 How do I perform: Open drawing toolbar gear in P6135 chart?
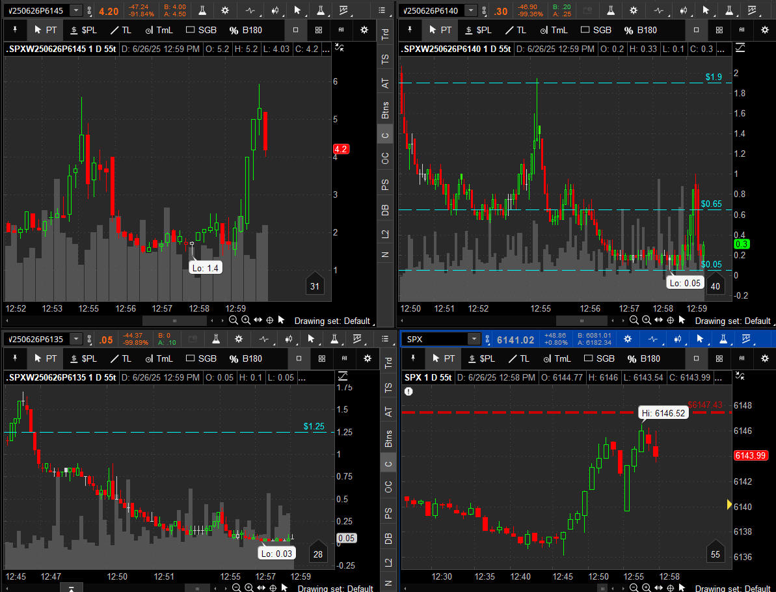(x=368, y=358)
